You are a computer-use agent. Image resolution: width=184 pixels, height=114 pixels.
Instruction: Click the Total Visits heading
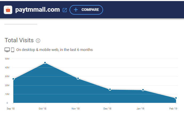[19, 40]
